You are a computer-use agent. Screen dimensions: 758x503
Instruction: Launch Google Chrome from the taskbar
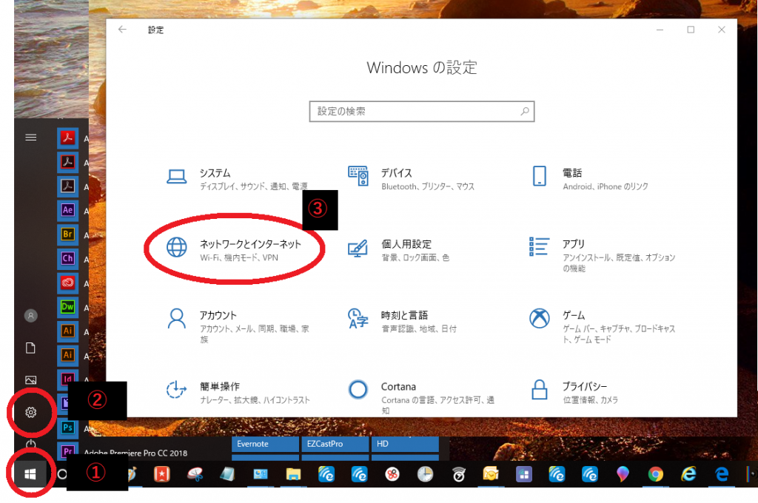pos(655,475)
